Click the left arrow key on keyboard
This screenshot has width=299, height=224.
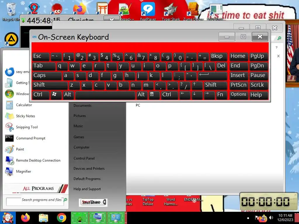pos(185,95)
